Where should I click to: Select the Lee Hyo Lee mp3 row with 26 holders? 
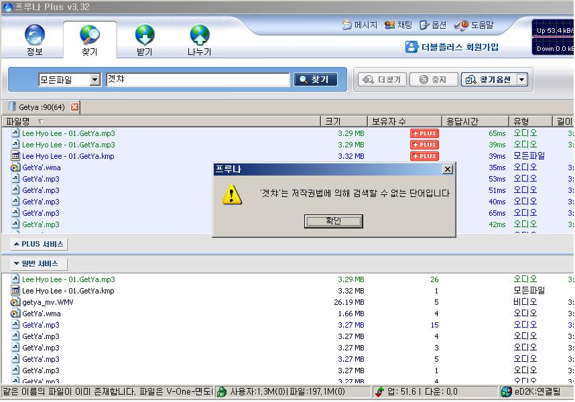pos(288,279)
